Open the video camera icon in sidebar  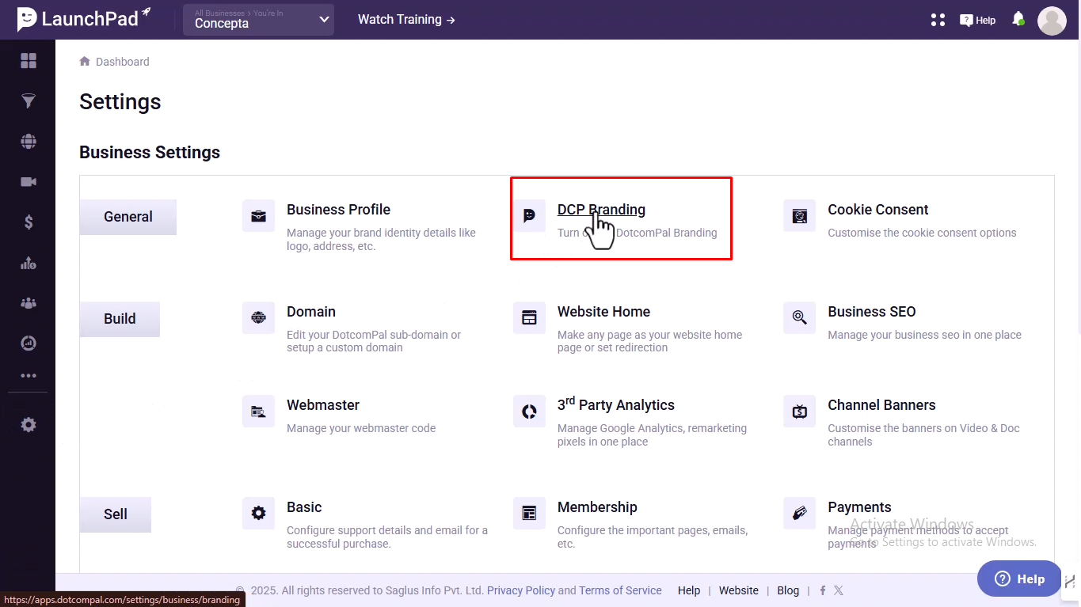[29, 182]
